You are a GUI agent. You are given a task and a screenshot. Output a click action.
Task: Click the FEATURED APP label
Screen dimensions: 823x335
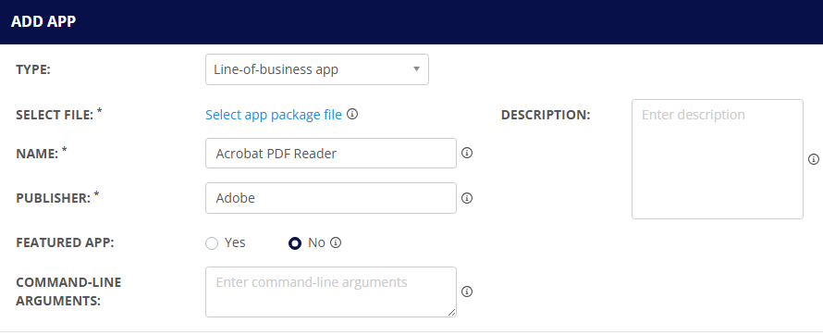pyautogui.click(x=65, y=242)
